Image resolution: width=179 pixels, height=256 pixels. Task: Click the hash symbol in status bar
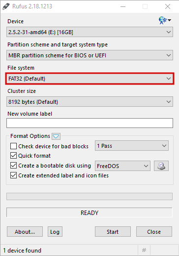tap(144, 250)
